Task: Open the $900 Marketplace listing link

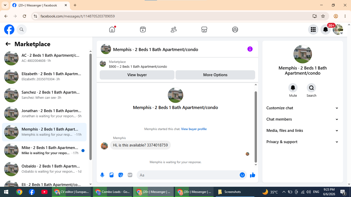Action: pyautogui.click(x=138, y=67)
